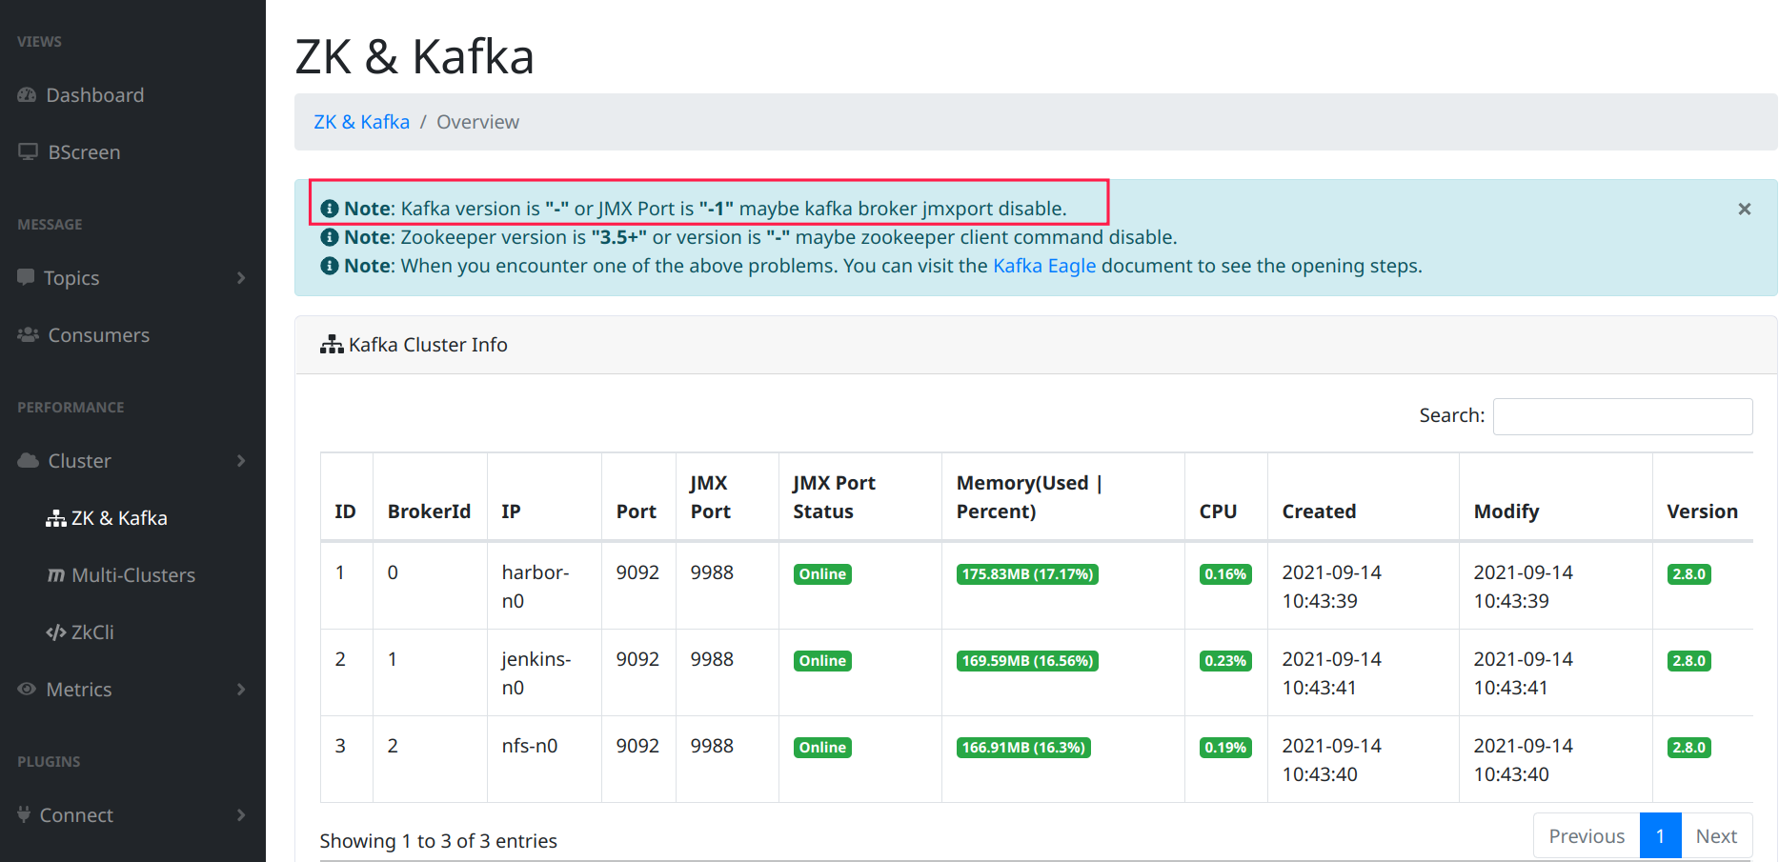Click the Next pagination button
Screen dimensions: 1779x862
point(1716,835)
